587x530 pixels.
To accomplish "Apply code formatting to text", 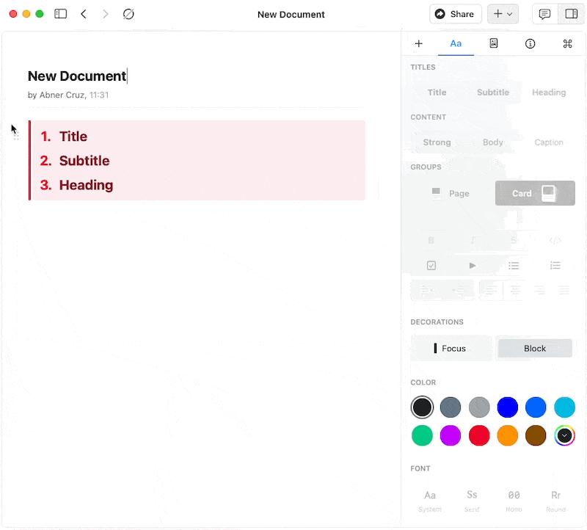I will [x=555, y=240].
